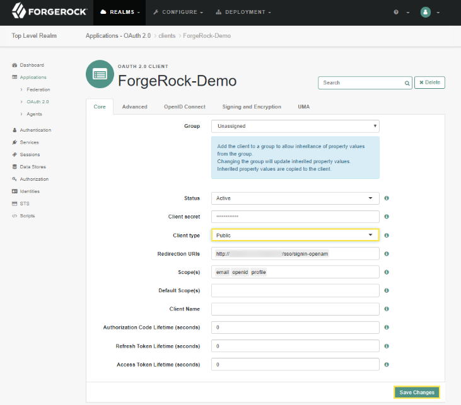Show info for Access Token Lifetime
461x405 pixels.
(x=387, y=365)
